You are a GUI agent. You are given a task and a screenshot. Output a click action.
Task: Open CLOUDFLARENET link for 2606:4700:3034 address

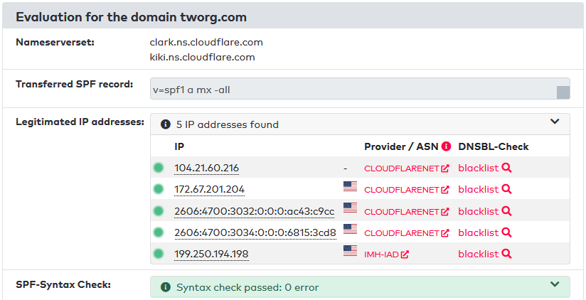[402, 232]
